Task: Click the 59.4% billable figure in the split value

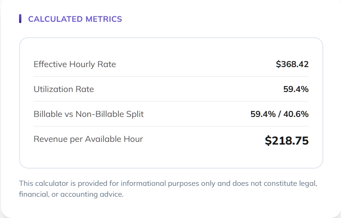Action: [263, 114]
